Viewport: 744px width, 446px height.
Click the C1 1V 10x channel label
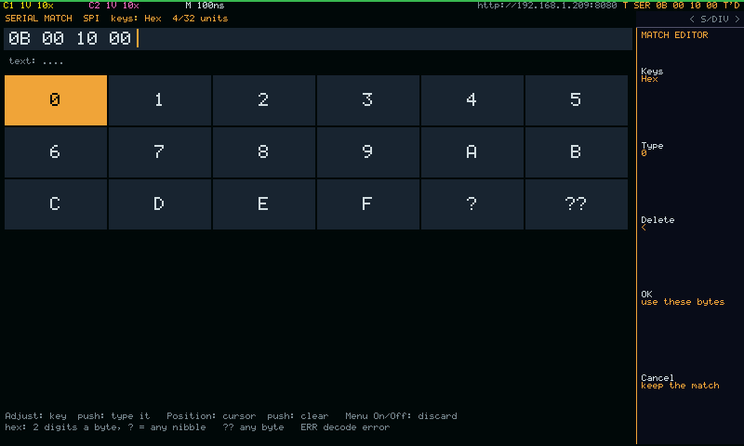(28, 6)
